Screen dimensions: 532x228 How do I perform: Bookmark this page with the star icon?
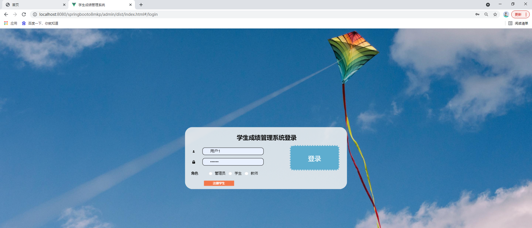coord(495,14)
